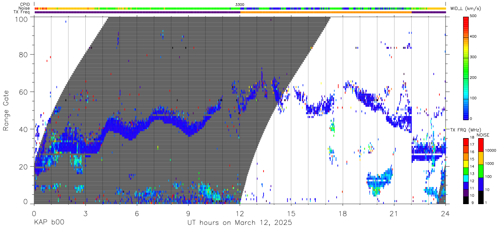
Task: Select the 9 tick on the UT hours axis
Action: pyautogui.click(x=188, y=213)
